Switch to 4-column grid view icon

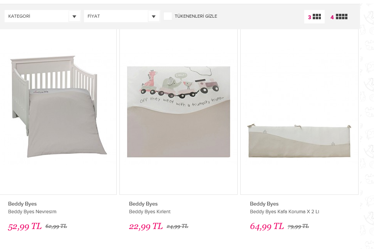(x=339, y=17)
